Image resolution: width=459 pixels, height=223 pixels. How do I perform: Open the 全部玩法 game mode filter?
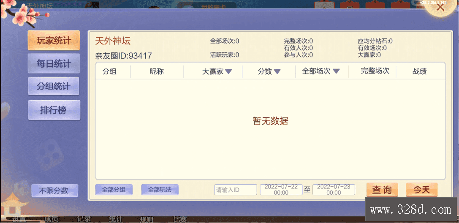coord(160,190)
